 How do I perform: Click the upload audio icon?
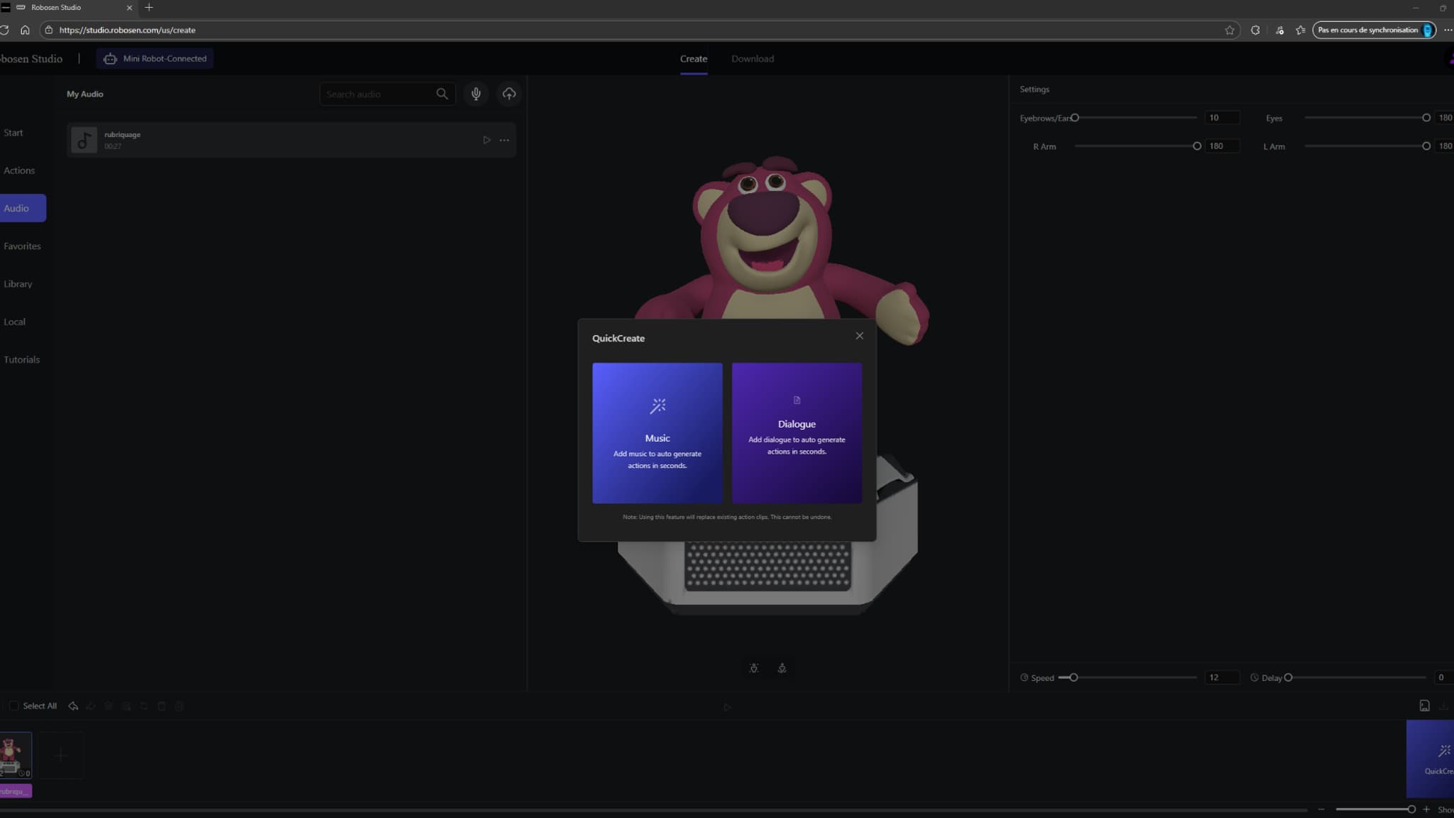508,94
